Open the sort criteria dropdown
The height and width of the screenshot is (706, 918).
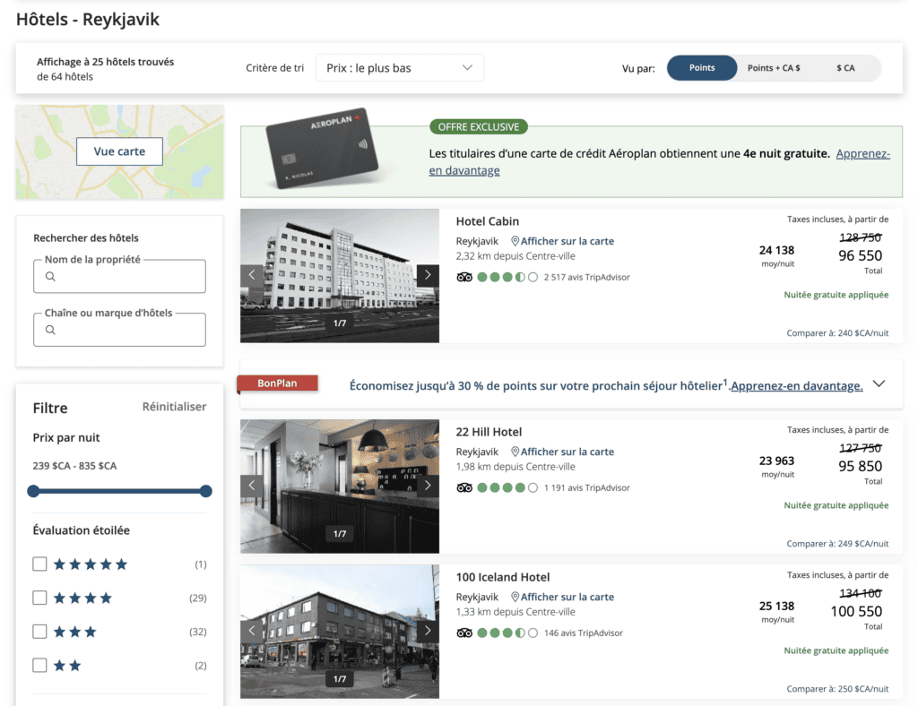pos(399,67)
